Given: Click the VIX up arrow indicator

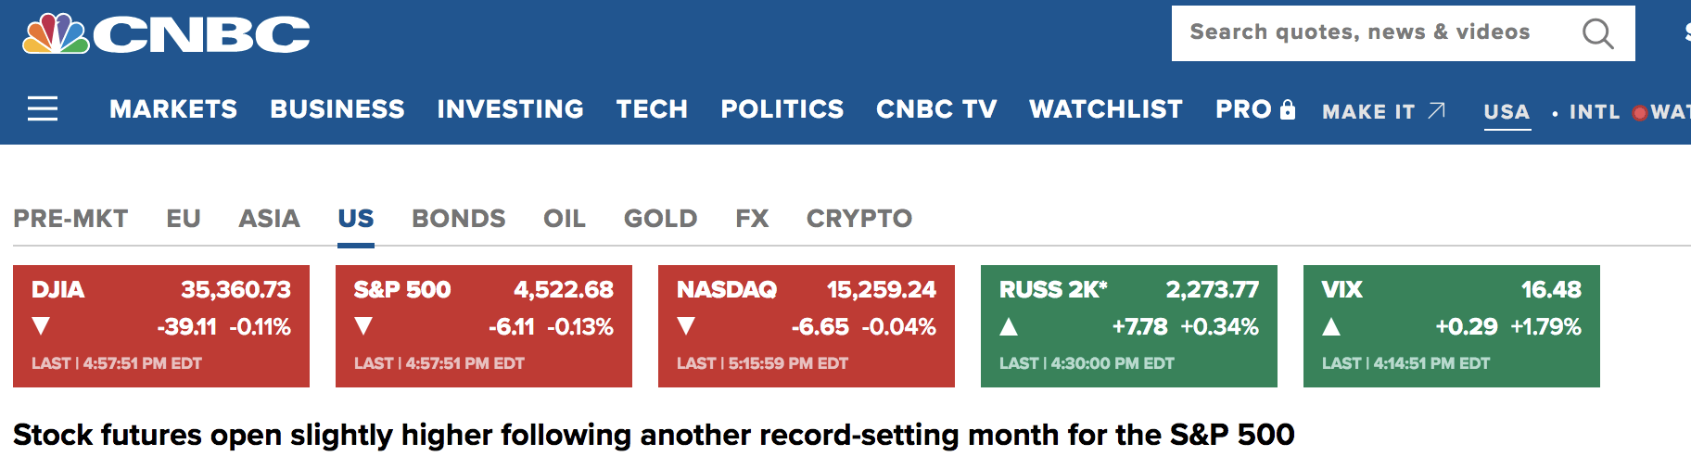Looking at the screenshot, I should pos(1331,326).
